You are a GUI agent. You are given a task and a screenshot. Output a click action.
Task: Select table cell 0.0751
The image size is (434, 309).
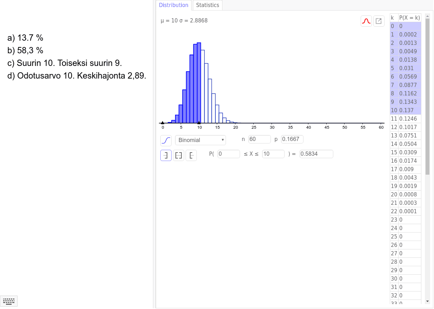410,135
